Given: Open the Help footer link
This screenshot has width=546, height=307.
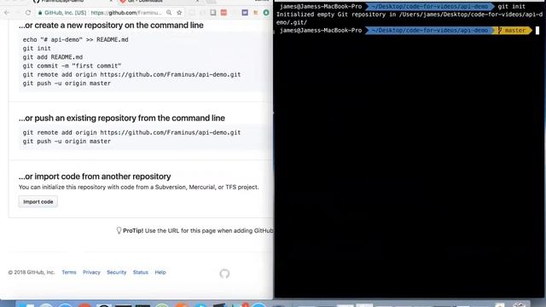Looking at the screenshot, I should 160,272.
